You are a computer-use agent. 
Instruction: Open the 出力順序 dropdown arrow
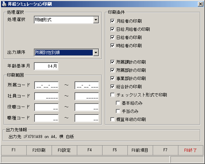click(96, 53)
